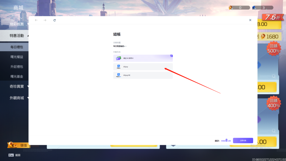Click the HK$8.00 total amount
The image size is (286, 161).
point(226,140)
